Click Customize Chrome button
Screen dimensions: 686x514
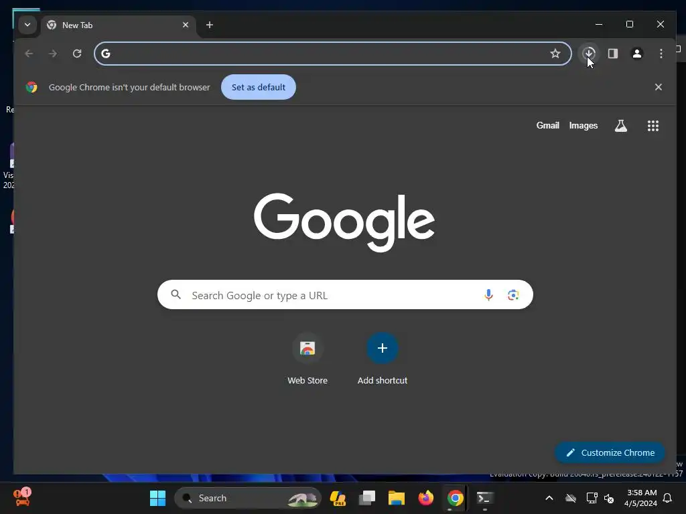(x=610, y=453)
